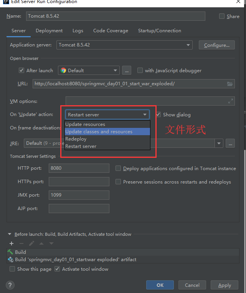Image resolution: width=246 pixels, height=293 pixels.
Task: Select Update resources option
Action: [107, 124]
